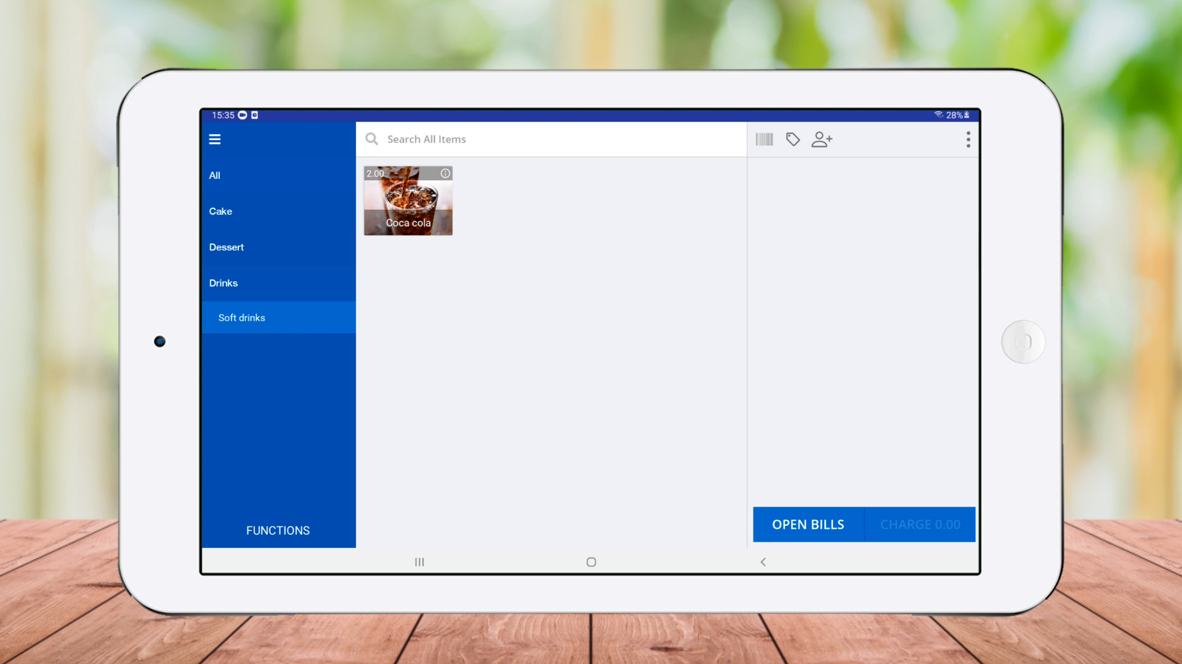Open the FUNCTIONS panel
Image resolution: width=1182 pixels, height=664 pixels.
click(x=278, y=531)
